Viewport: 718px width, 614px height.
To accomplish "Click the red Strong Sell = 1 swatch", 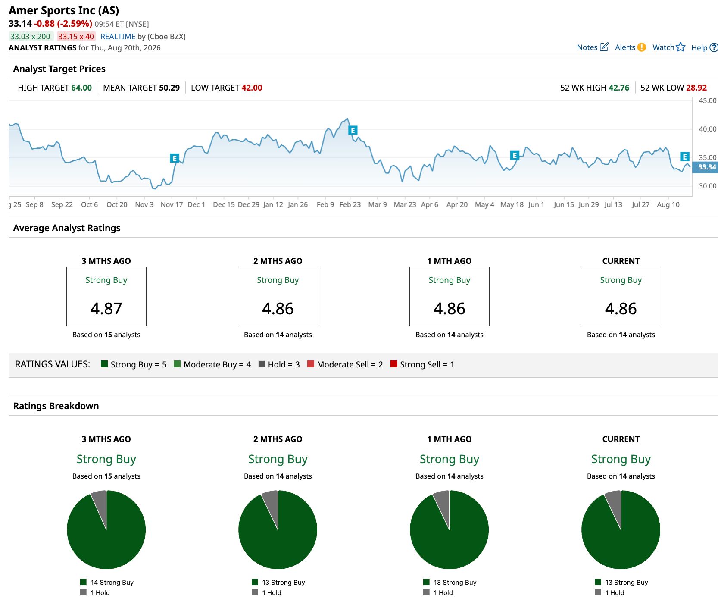I will click(393, 364).
